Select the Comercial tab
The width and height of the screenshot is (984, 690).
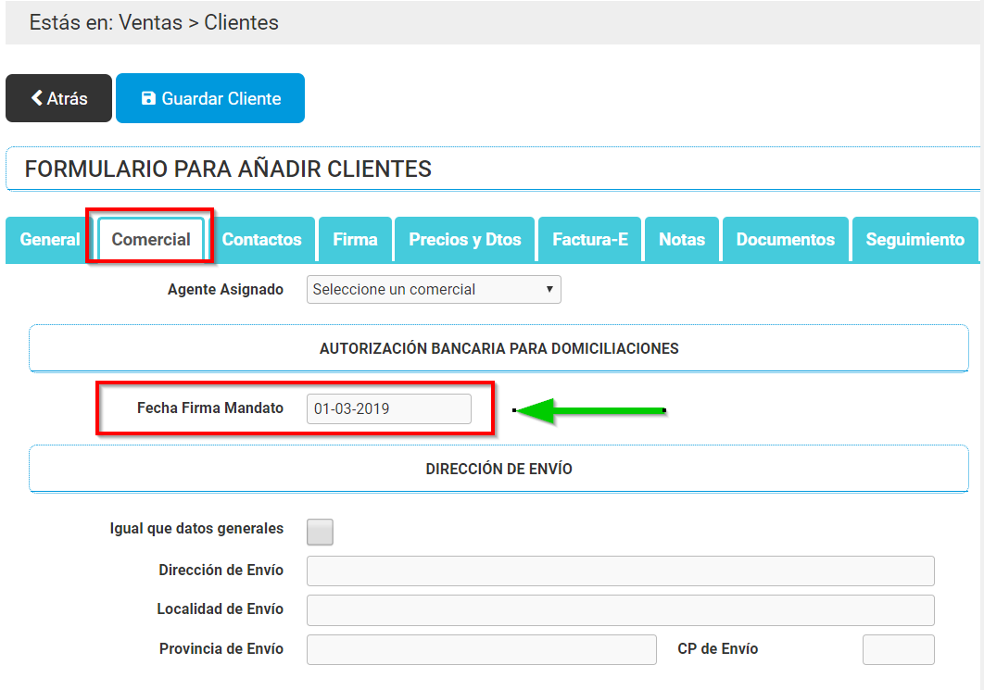coord(151,240)
